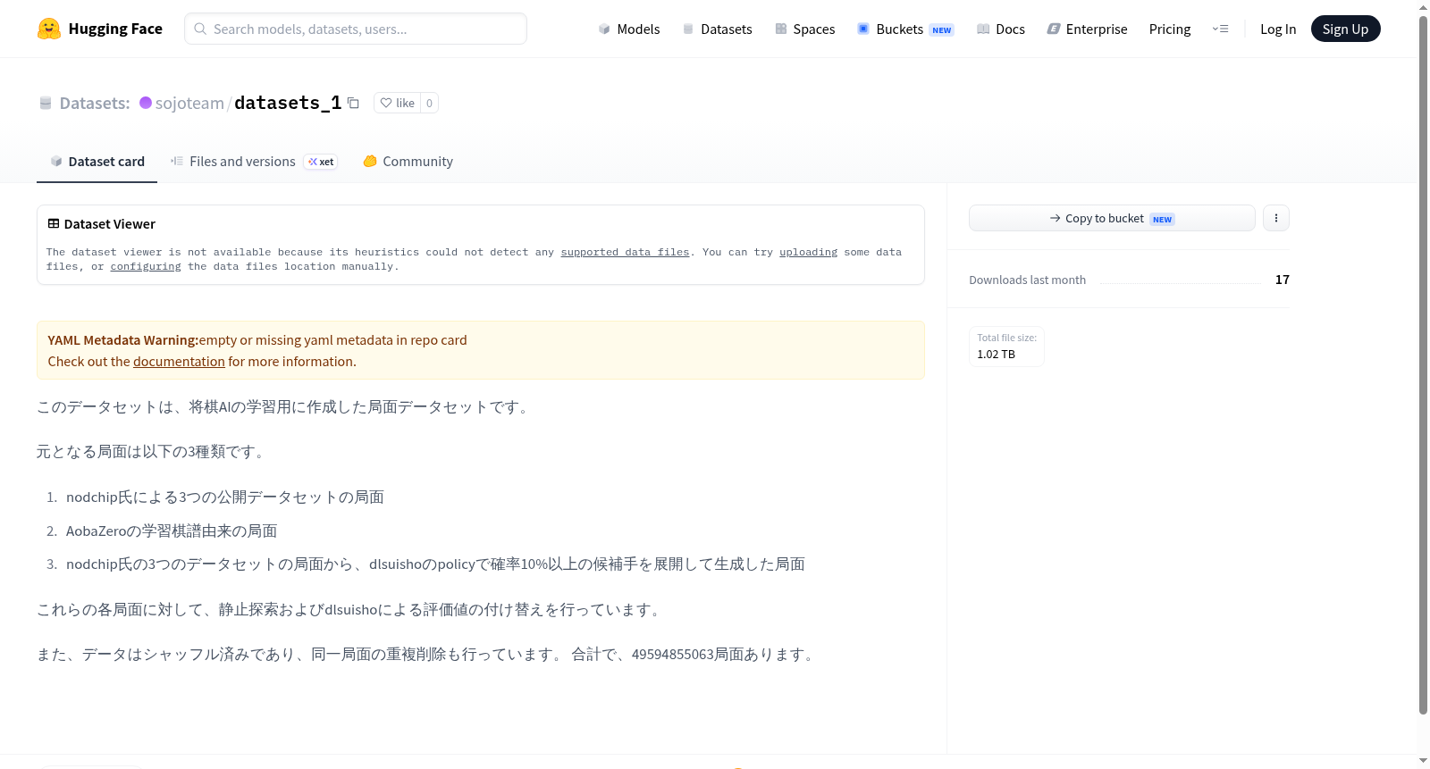The height and width of the screenshot is (769, 1430).
Task: Click the Copy to bucket button
Action: 1112,218
